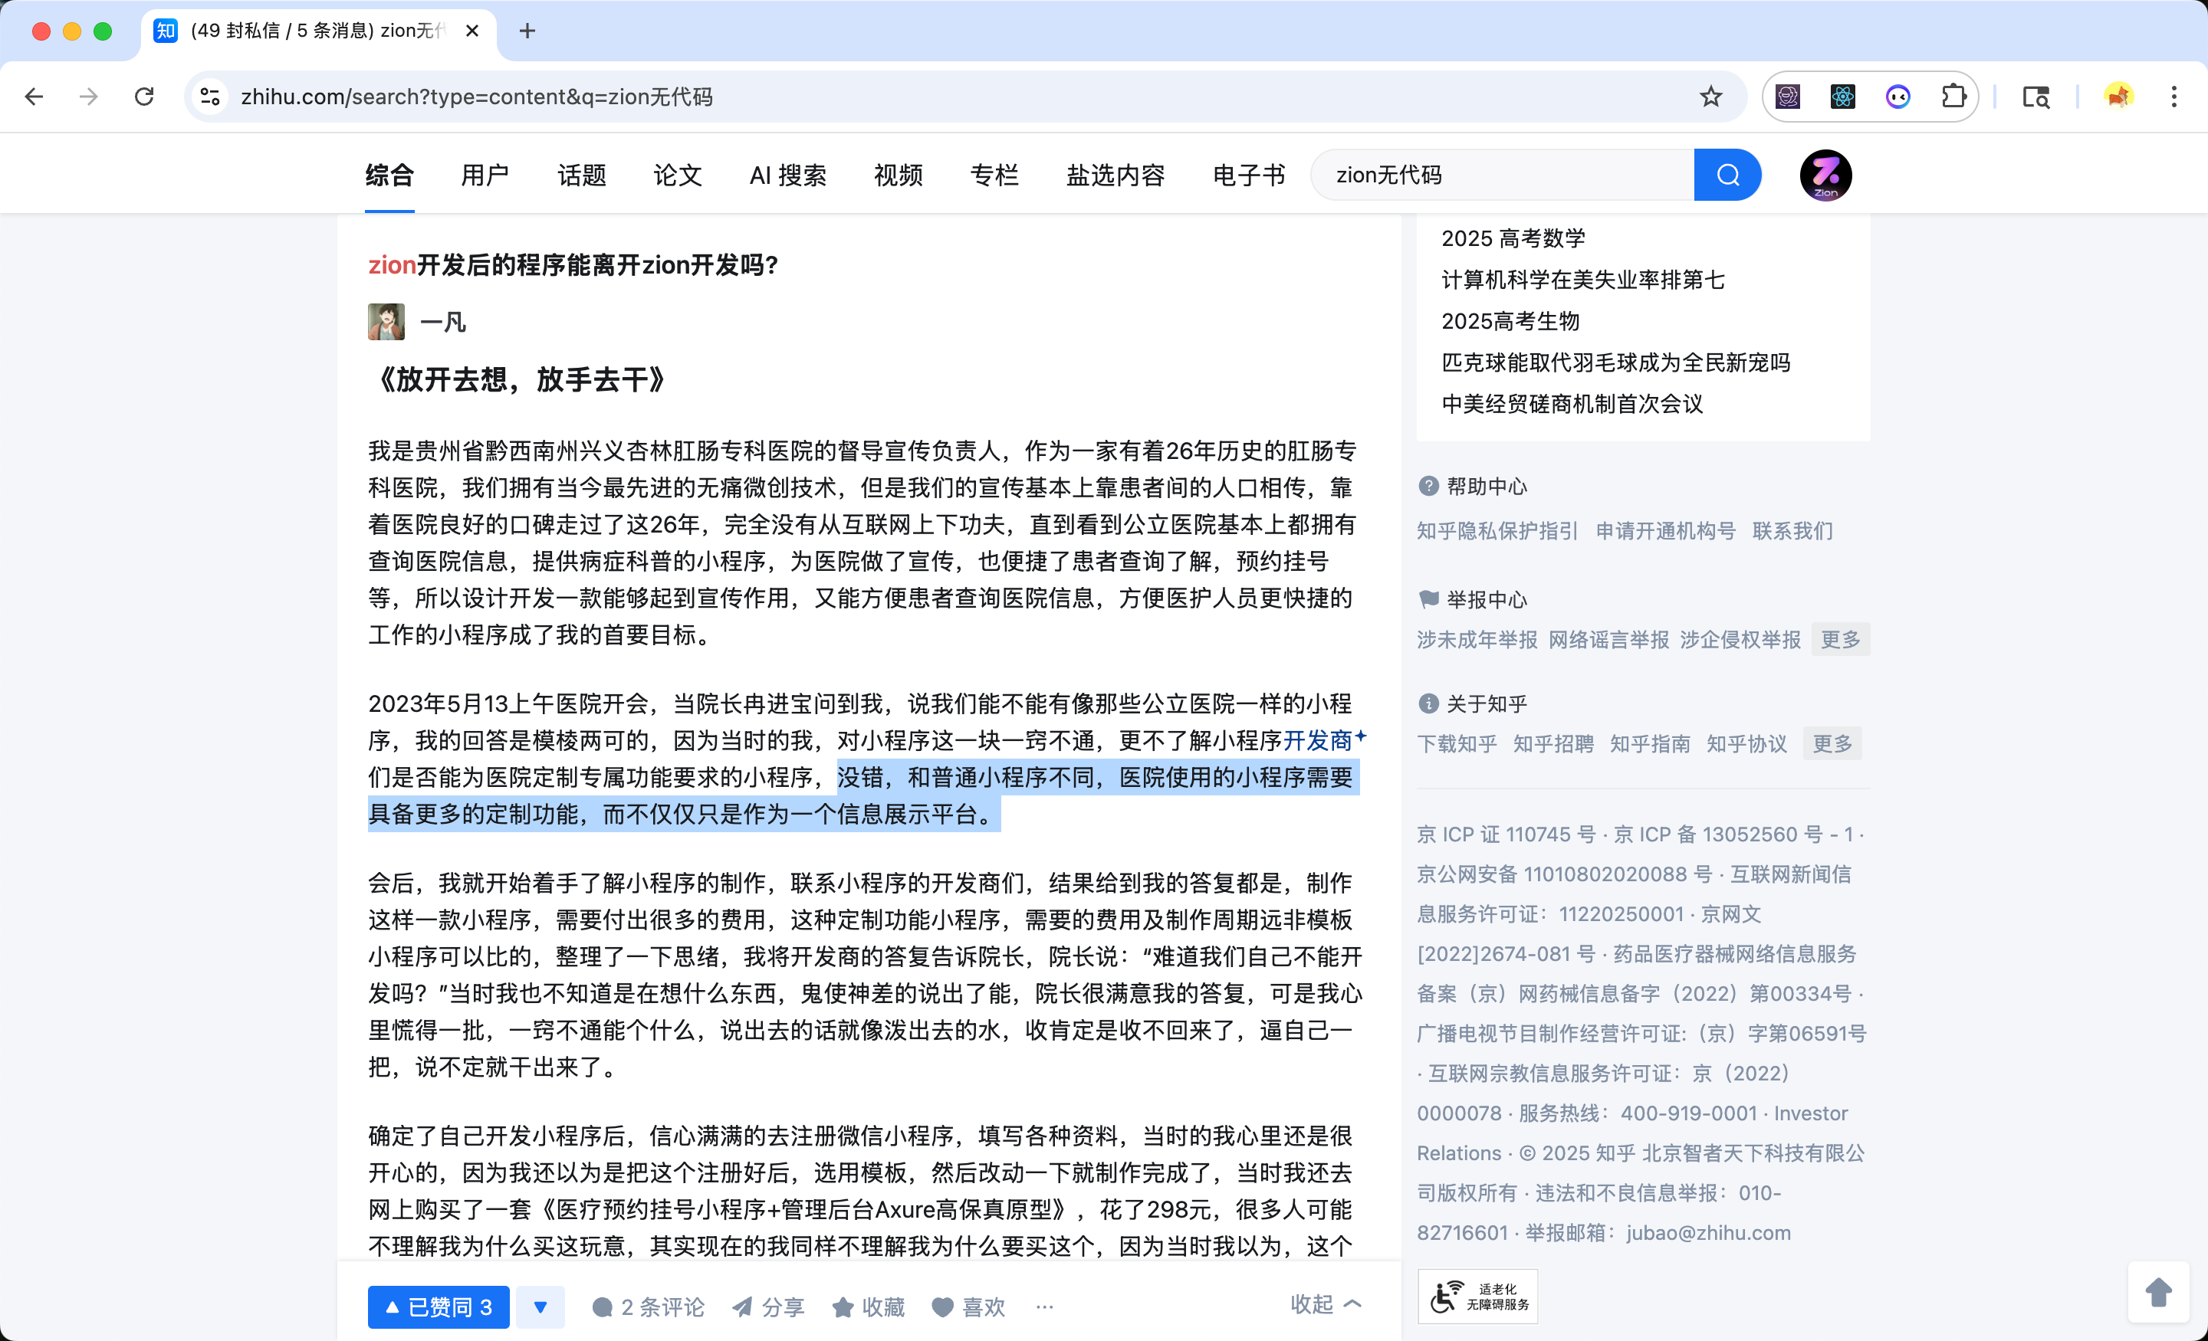Open the Zion user avatar menu

click(1825, 175)
